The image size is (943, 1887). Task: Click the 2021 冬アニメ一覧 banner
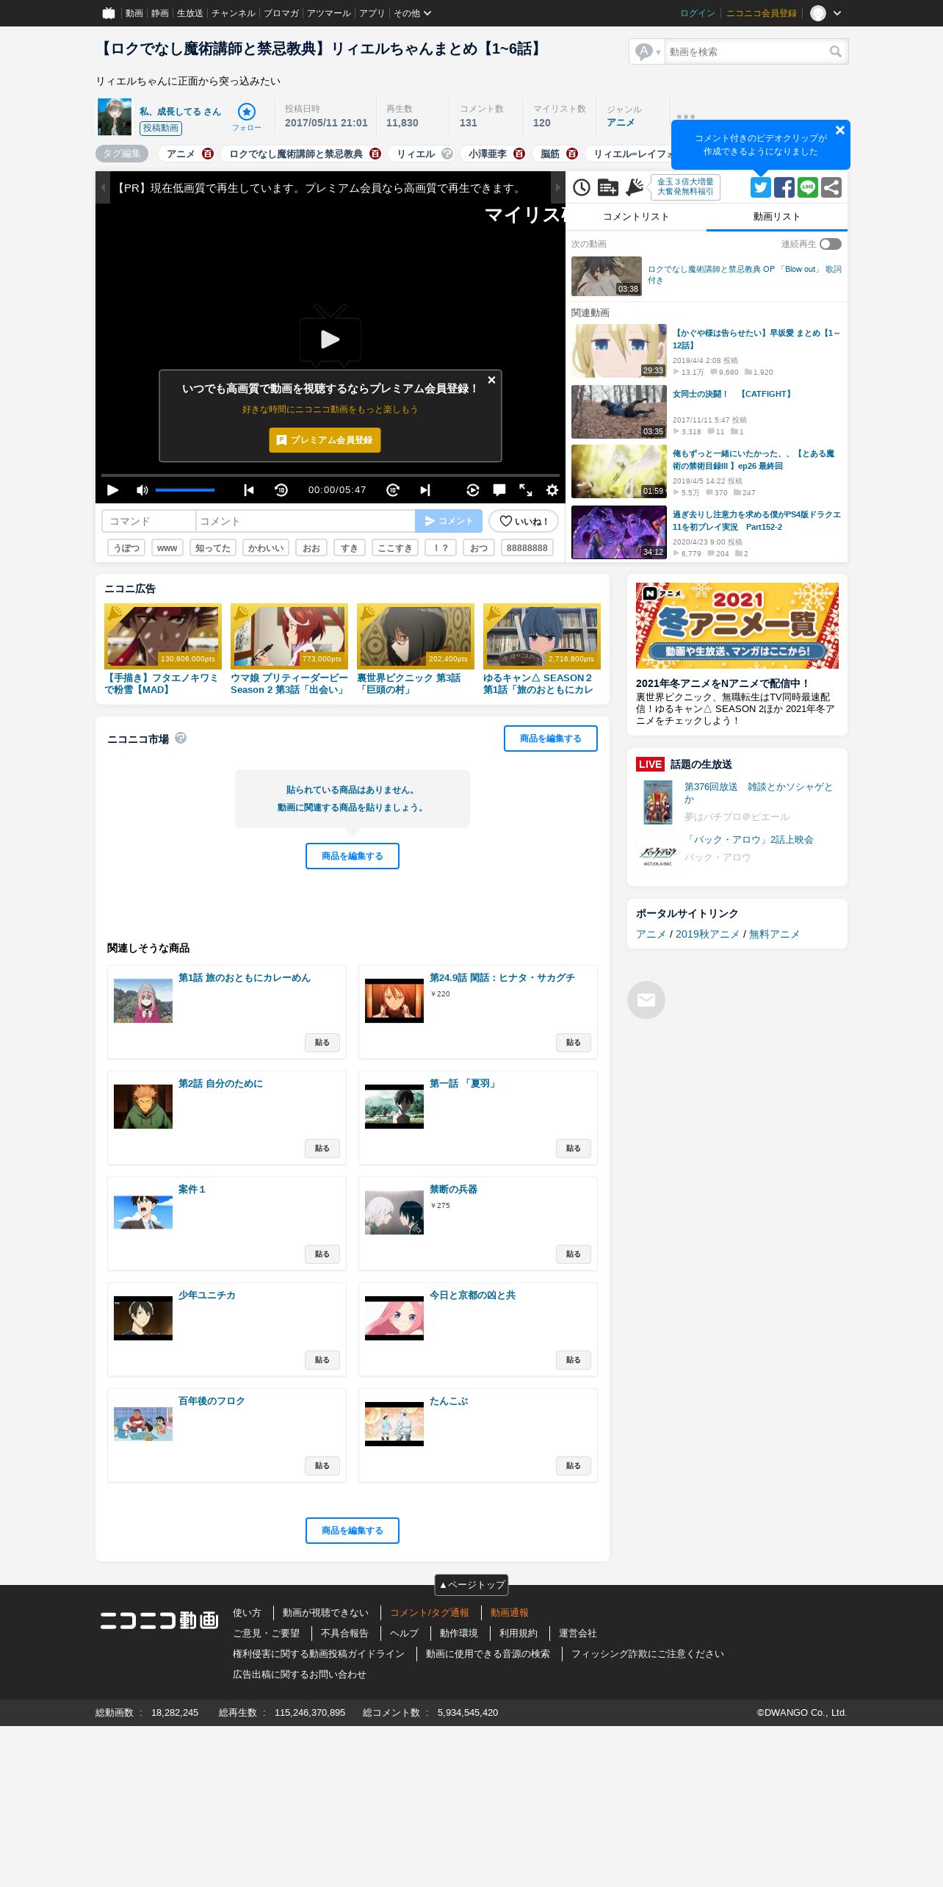pos(737,626)
